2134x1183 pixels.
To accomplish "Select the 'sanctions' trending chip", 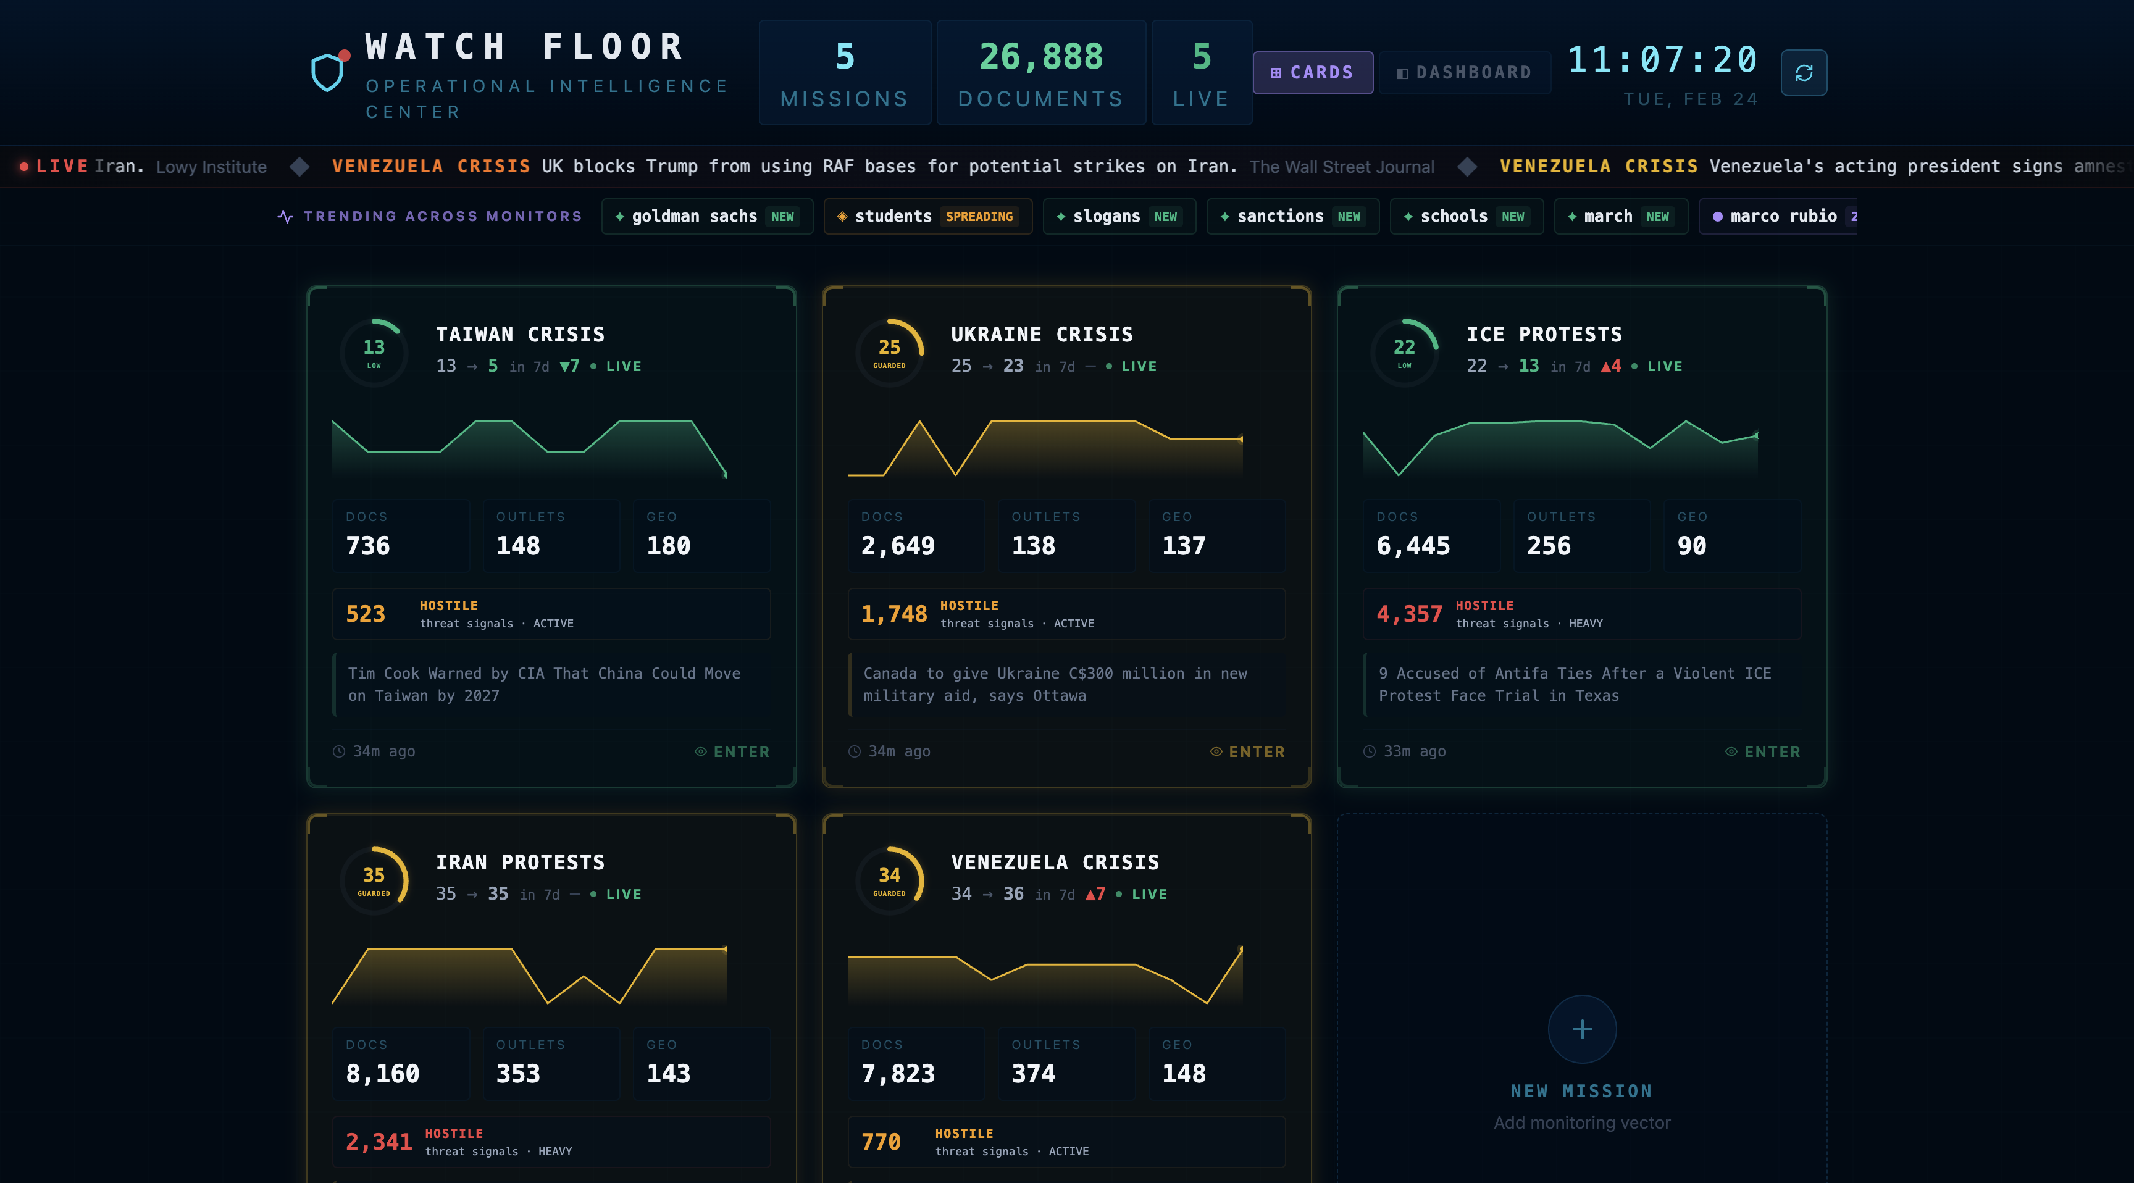I will click(1292, 216).
